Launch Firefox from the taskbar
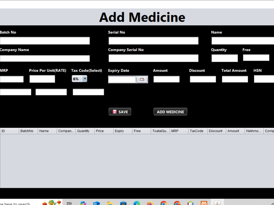 tap(150, 203)
